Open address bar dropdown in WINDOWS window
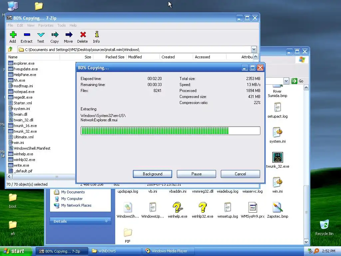The width and height of the screenshot is (341, 256). click(x=286, y=81)
